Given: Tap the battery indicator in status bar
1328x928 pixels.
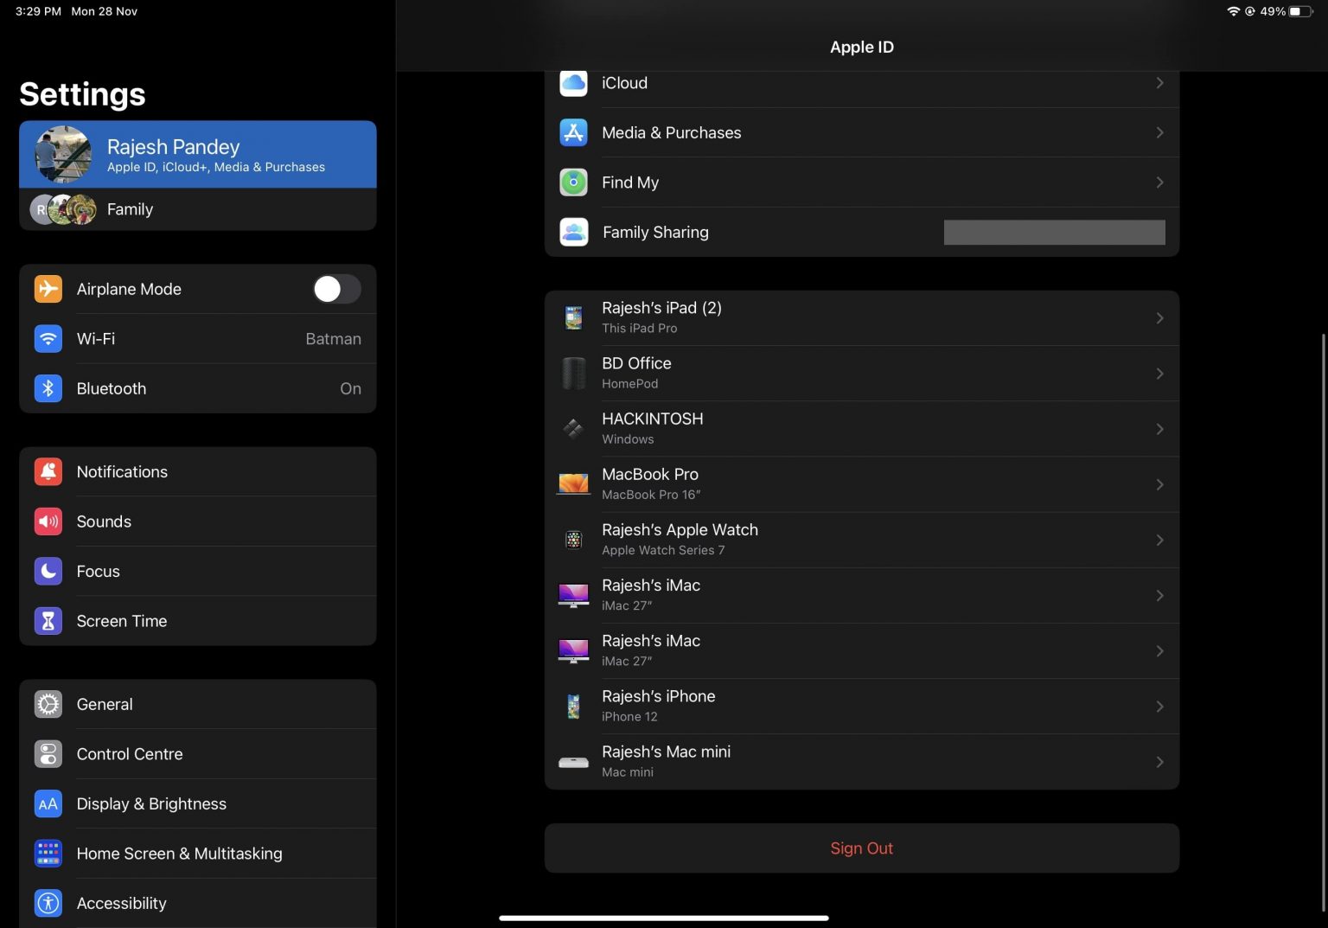Looking at the screenshot, I should (x=1300, y=11).
